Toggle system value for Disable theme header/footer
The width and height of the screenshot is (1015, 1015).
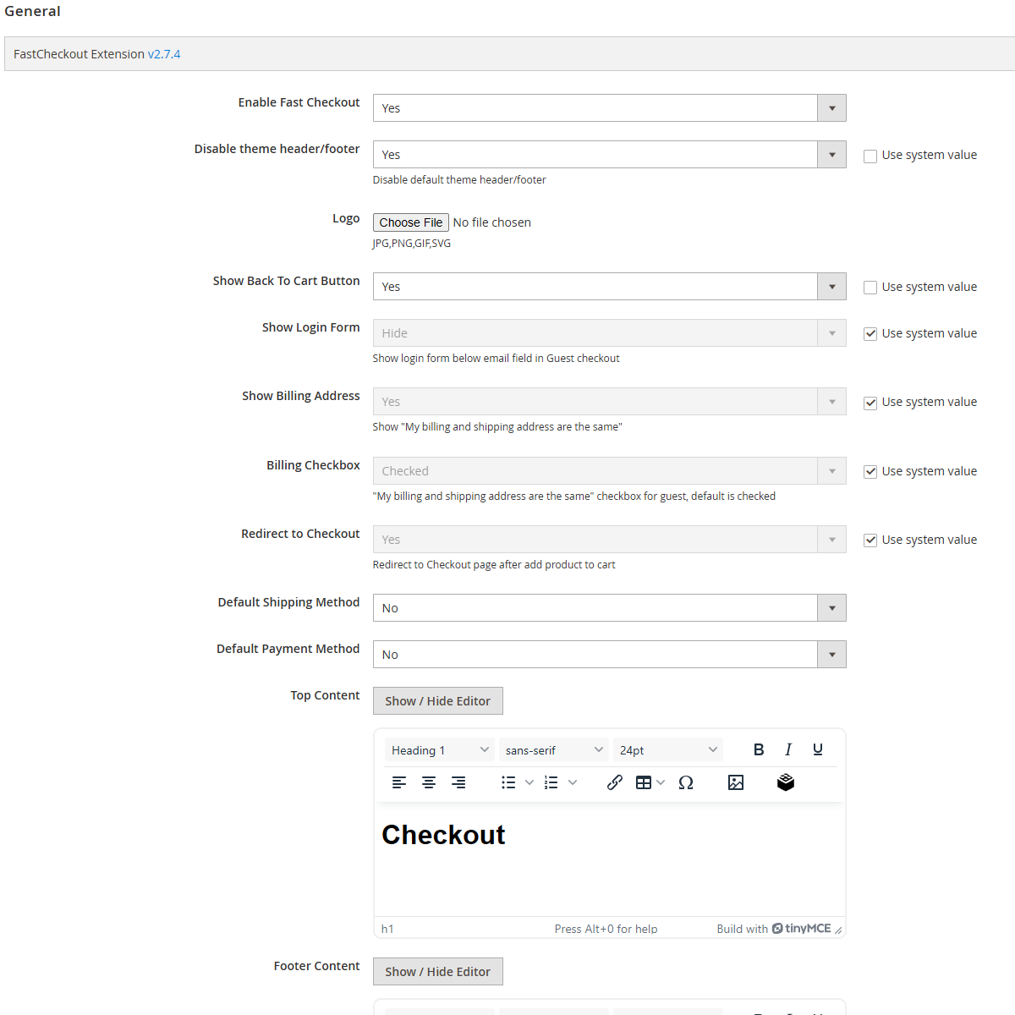[x=870, y=156]
